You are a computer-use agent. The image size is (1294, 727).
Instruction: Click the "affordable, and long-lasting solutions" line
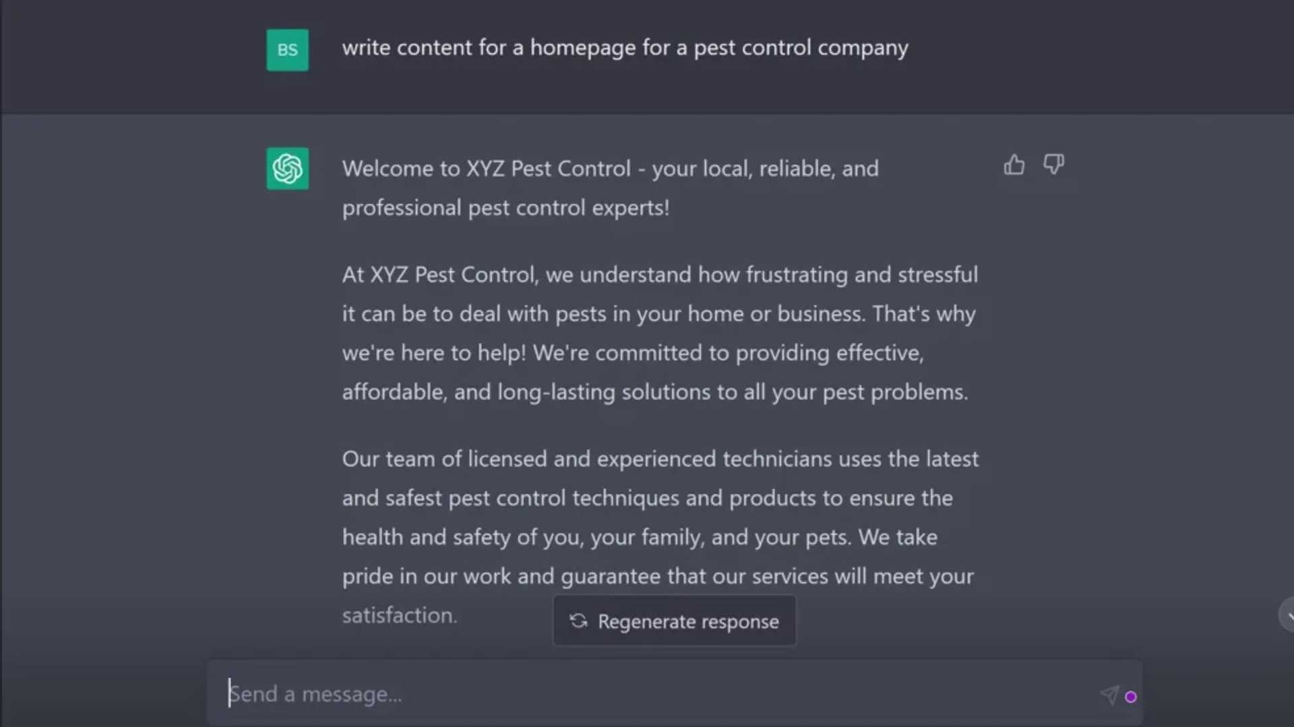654,392
